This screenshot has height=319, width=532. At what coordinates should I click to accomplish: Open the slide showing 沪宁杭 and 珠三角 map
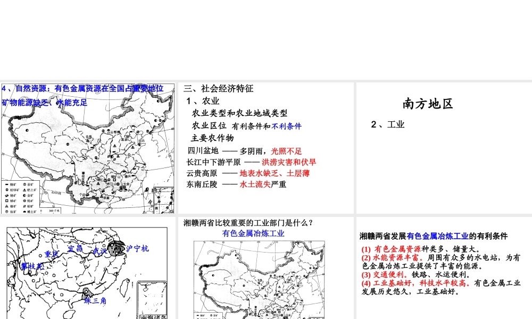[x=88, y=268]
